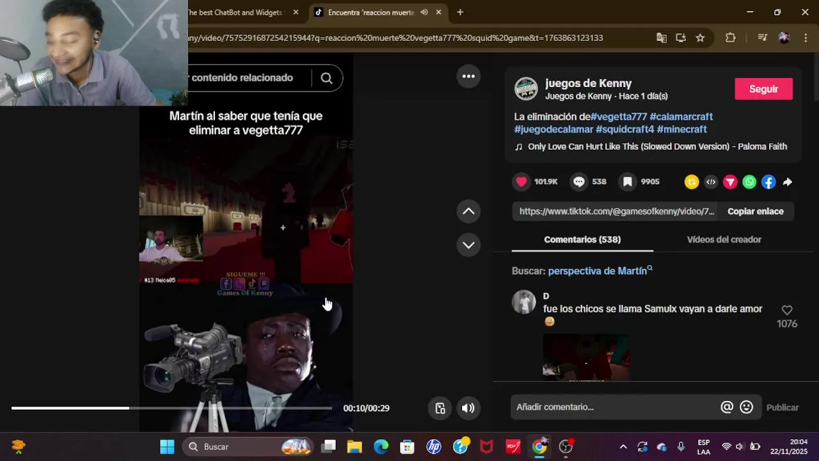
Task: Send to friends with red share icon
Action: (x=730, y=182)
